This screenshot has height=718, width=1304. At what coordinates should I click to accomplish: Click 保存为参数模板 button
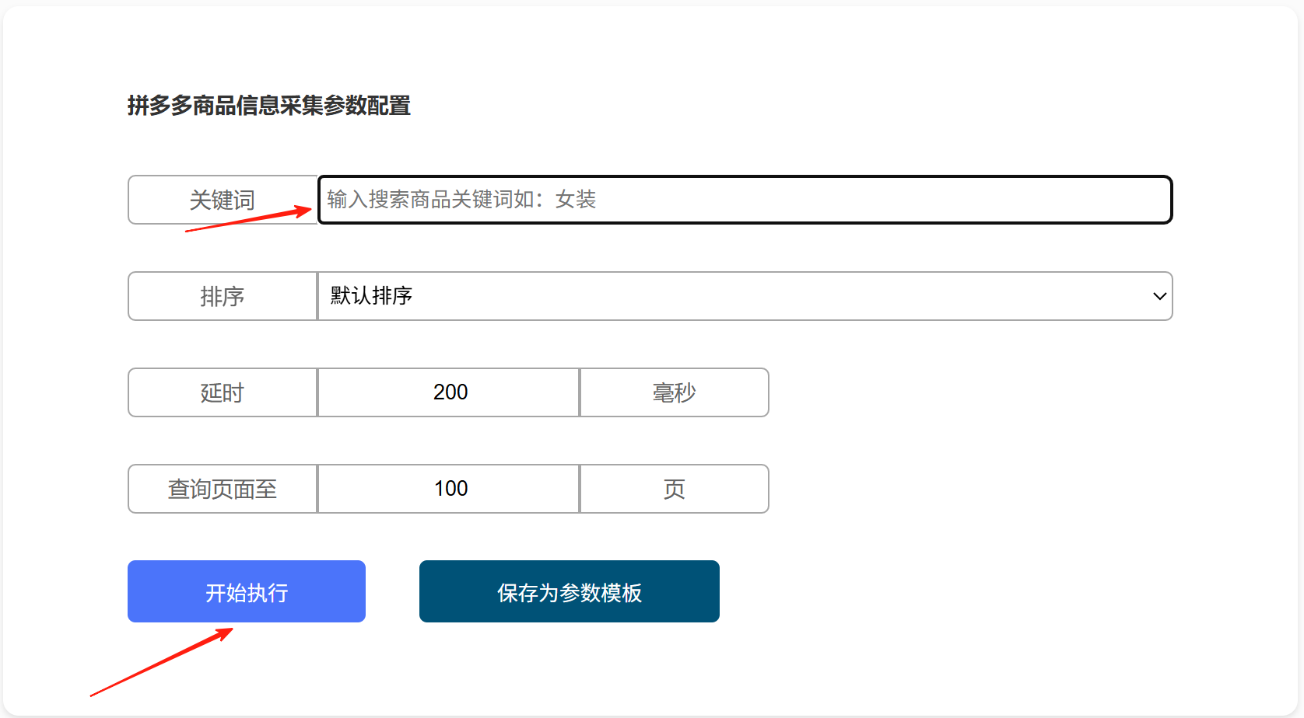[x=570, y=591]
